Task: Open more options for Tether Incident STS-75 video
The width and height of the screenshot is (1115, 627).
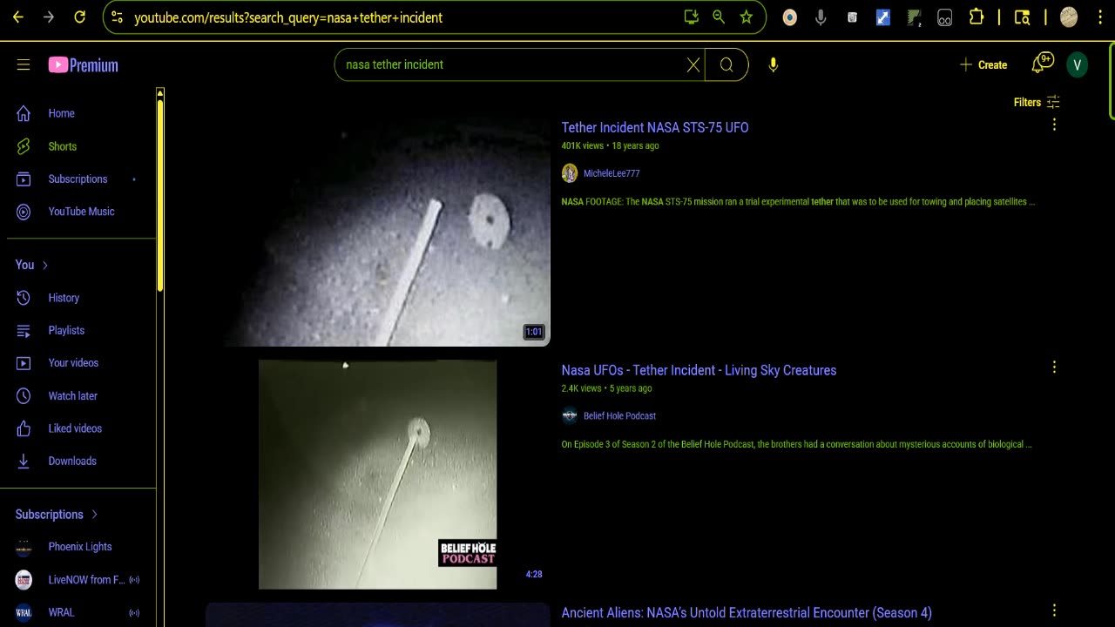Action: [1054, 125]
